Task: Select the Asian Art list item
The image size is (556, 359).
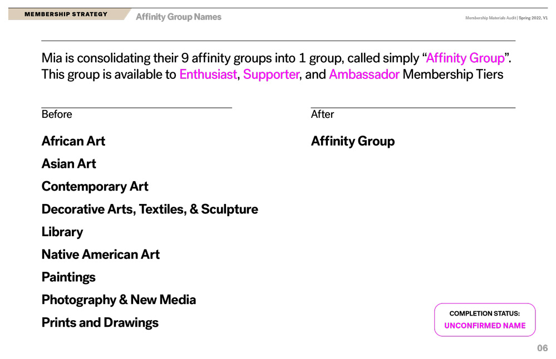Action: [x=69, y=163]
